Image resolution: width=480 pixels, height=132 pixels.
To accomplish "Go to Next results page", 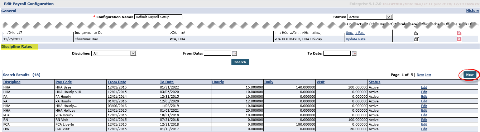I will 420,75.
